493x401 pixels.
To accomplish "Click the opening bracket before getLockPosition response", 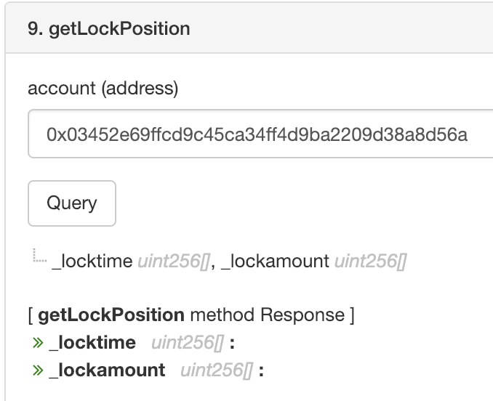I will coord(30,315).
